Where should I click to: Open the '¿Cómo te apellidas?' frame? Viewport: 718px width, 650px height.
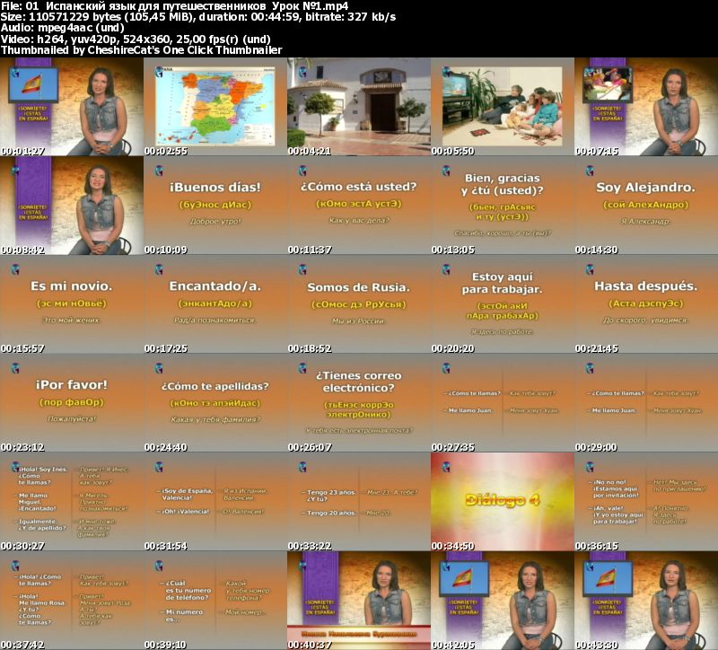coord(215,403)
